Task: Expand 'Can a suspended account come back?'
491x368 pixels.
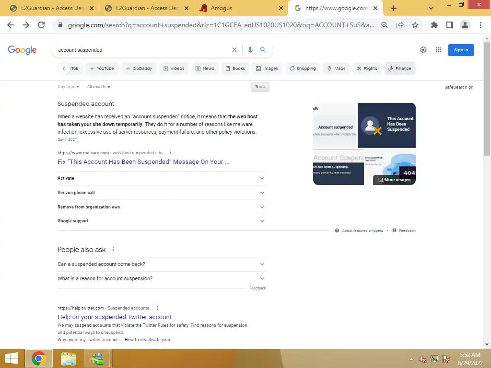Action: coord(161,264)
